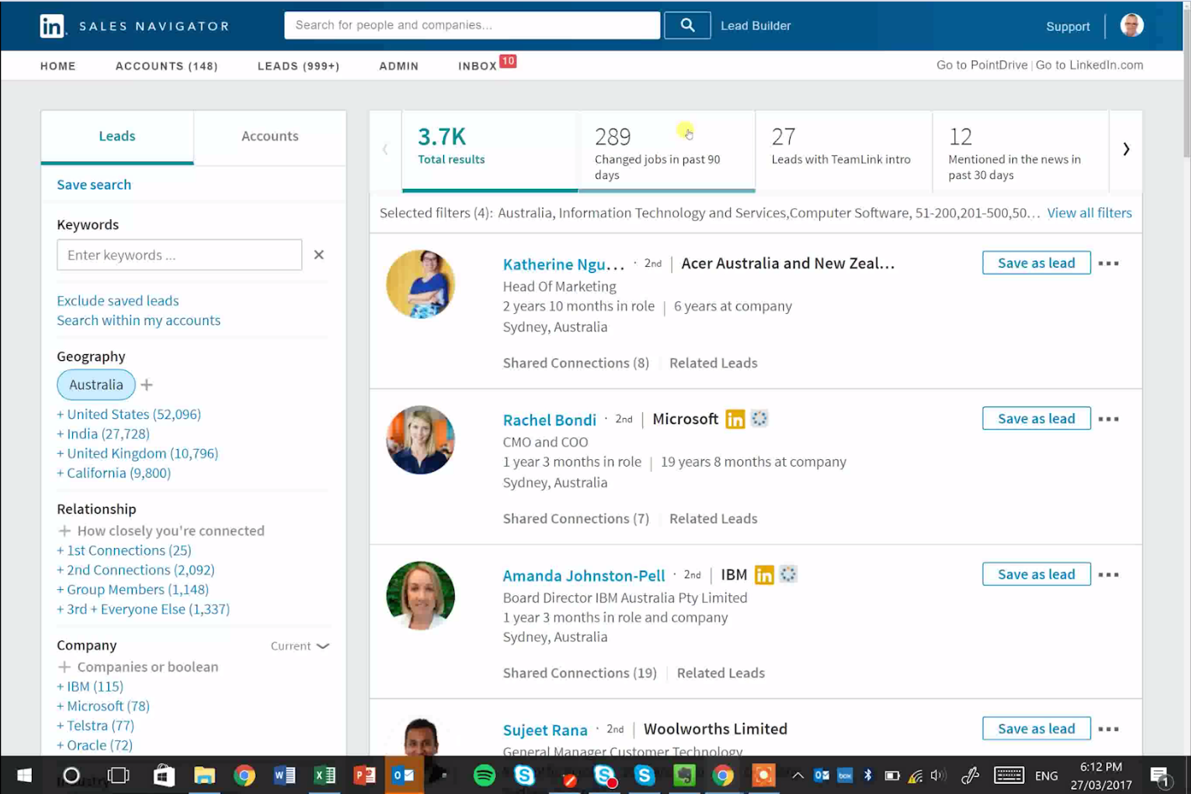Image resolution: width=1191 pixels, height=794 pixels.
Task: Click the plus icon next to Australia
Action: click(147, 385)
